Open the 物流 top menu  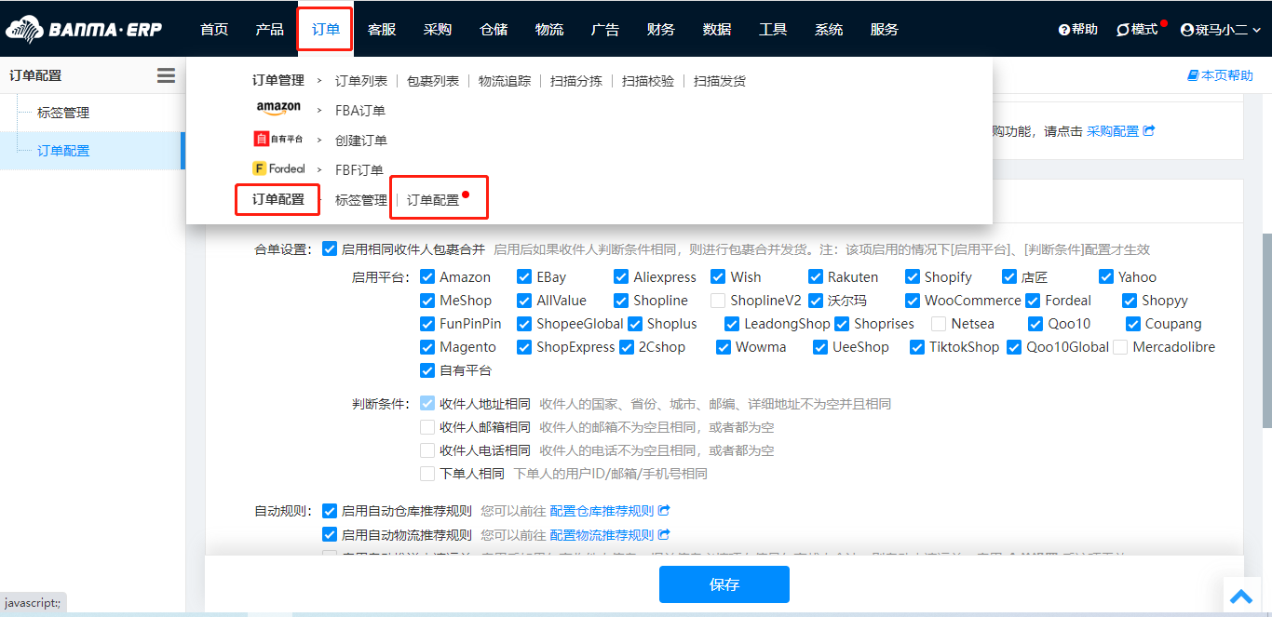549,29
